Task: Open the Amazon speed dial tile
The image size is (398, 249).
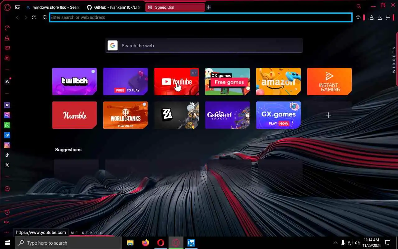Action: pos(278,82)
